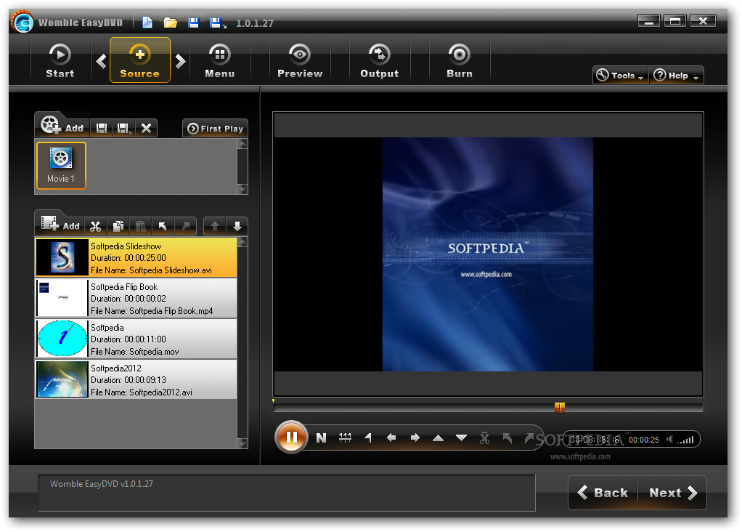Click clip list scroll-up arrow
This screenshot has width=742, height=532.
(242, 242)
